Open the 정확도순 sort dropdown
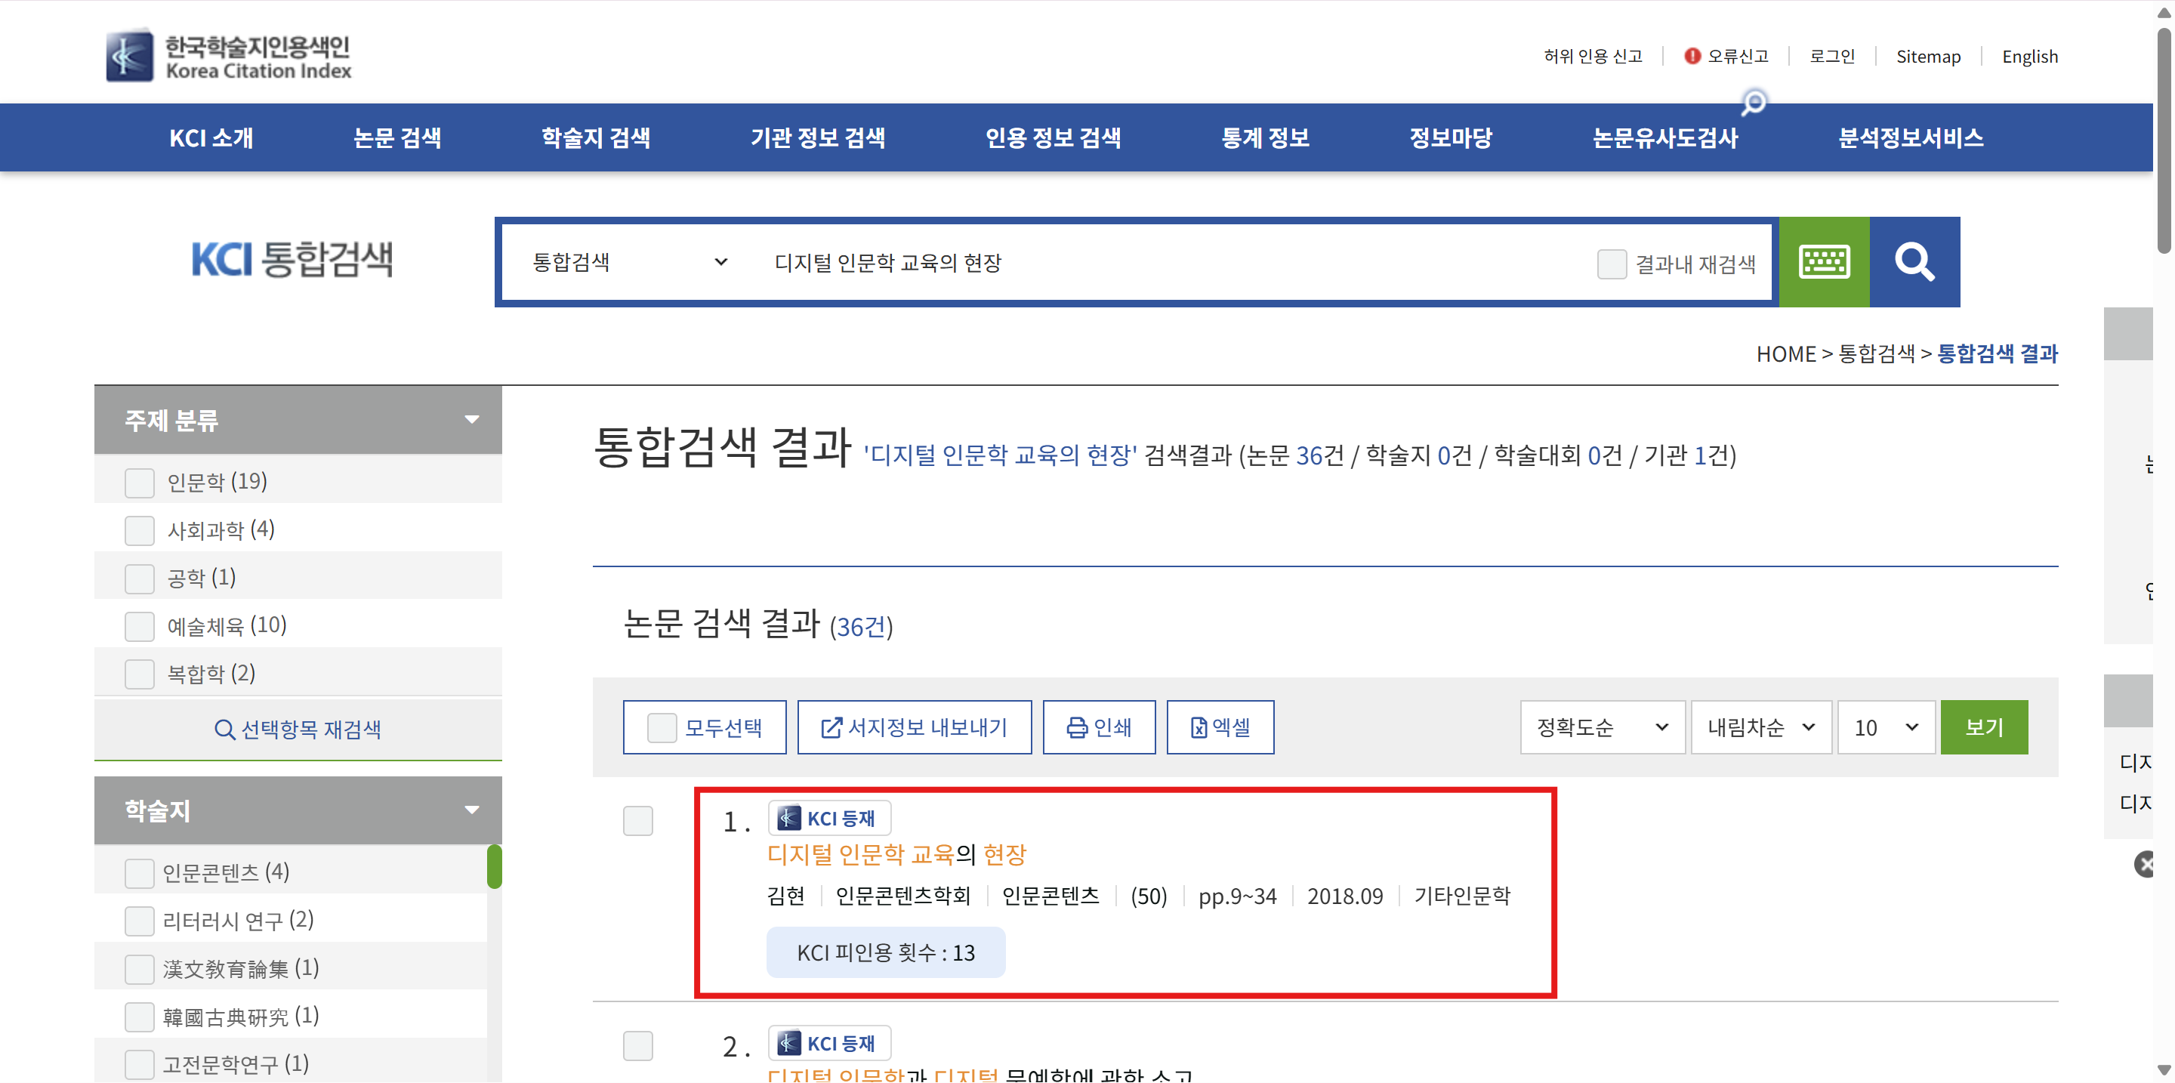The image size is (2175, 1083). point(1602,727)
